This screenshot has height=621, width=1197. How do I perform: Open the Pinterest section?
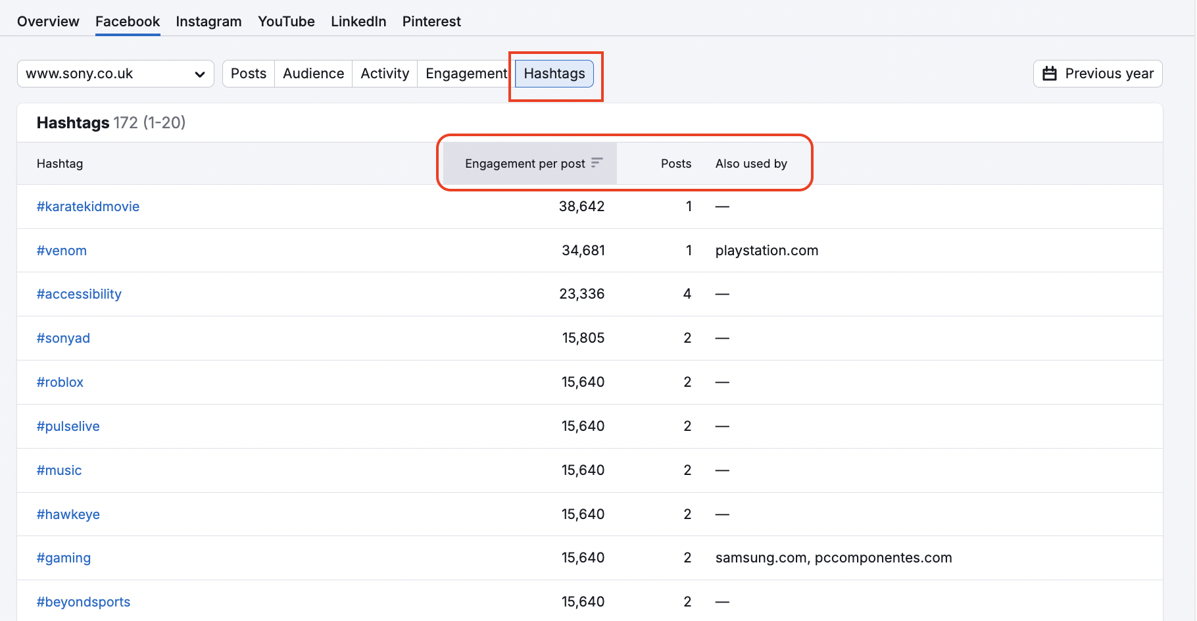coord(431,21)
